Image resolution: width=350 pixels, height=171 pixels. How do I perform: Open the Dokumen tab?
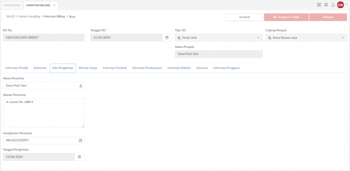[x=40, y=68]
